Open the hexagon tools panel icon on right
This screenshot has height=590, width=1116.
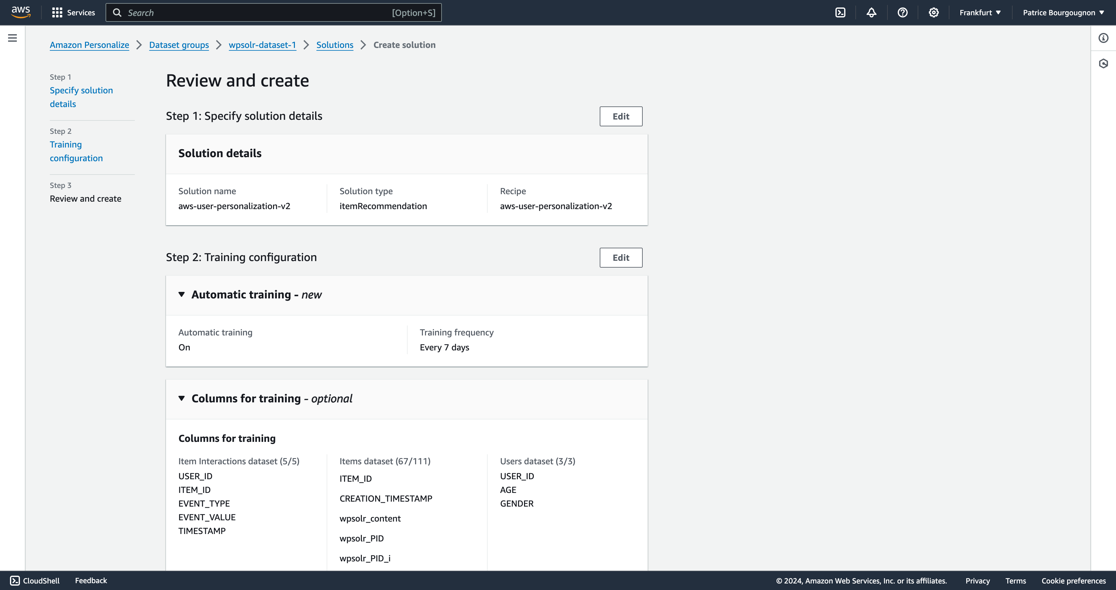click(1104, 63)
